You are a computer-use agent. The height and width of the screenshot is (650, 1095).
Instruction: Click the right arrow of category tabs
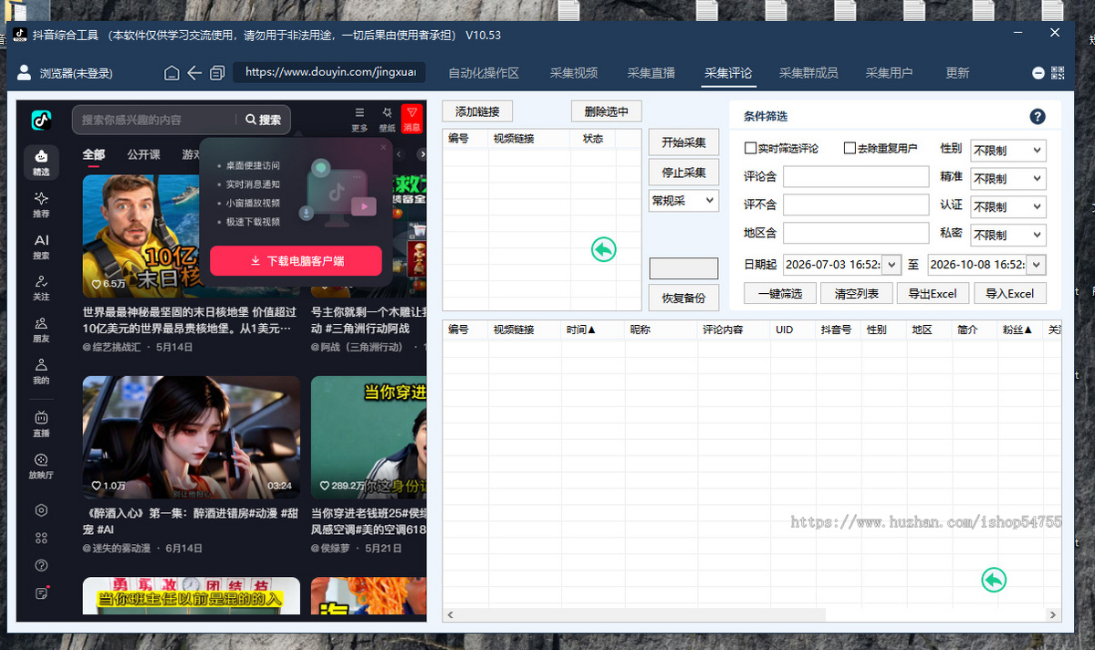pos(422,154)
